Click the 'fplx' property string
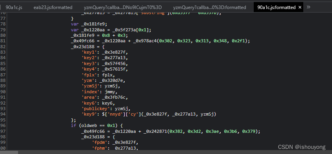Screen dimensions: 332x154 click(89, 75)
